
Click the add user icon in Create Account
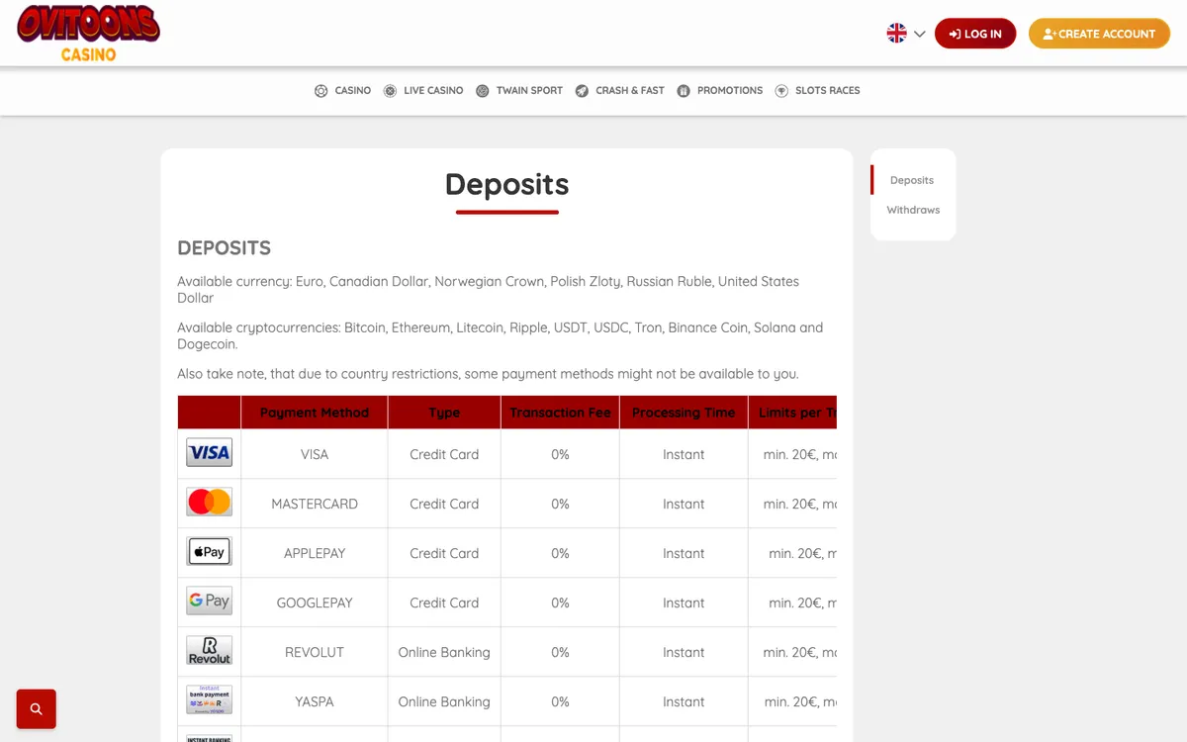click(x=1050, y=34)
